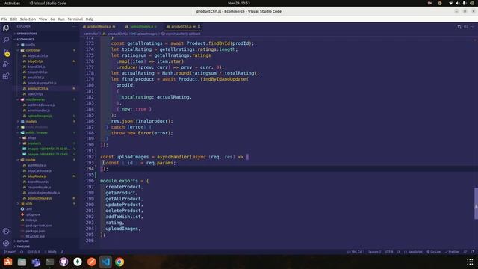Open the Terminal from the dock
The width and height of the screenshot is (478, 269).
tap(50, 262)
